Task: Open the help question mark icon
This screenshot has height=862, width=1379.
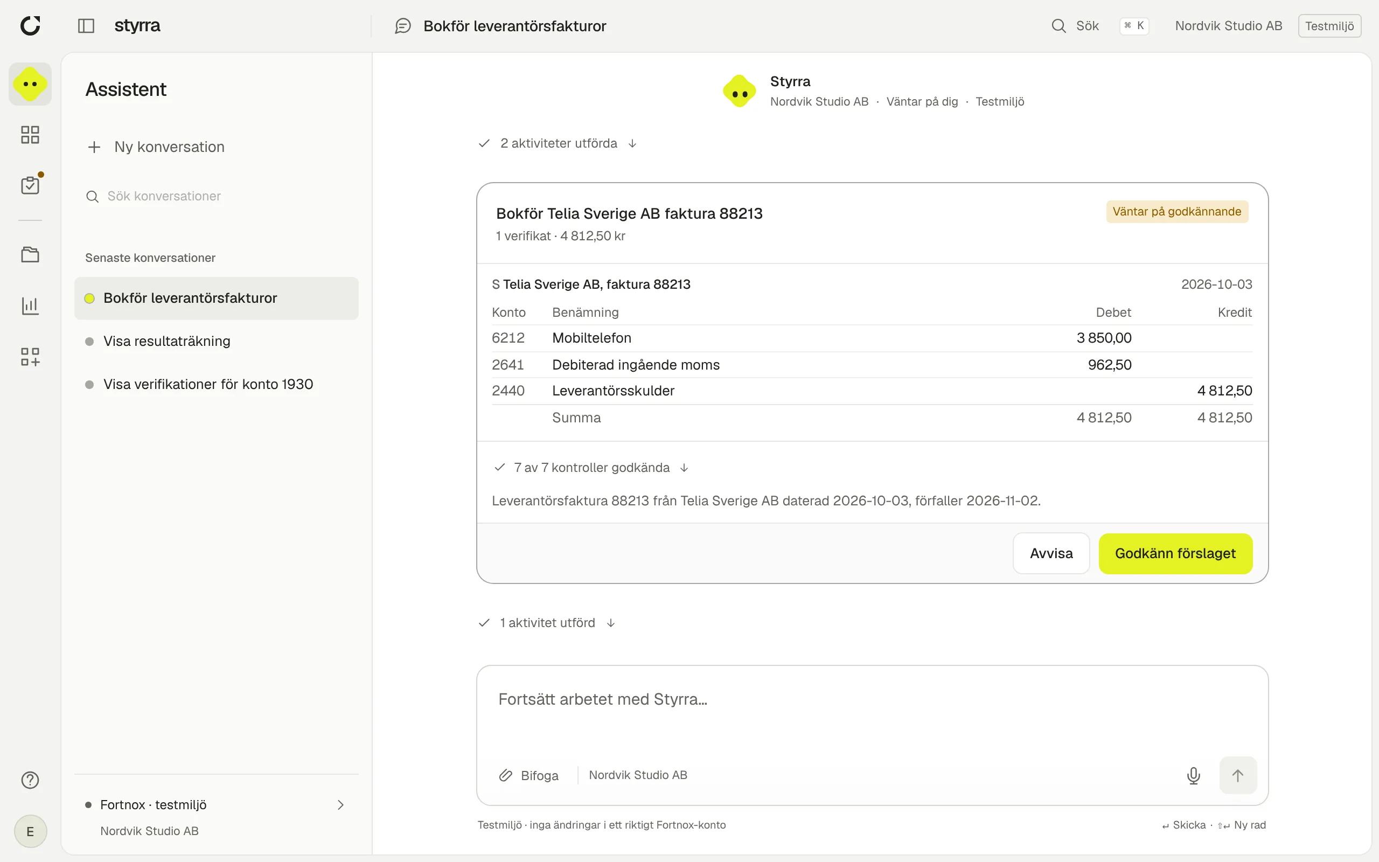Action: click(x=30, y=780)
